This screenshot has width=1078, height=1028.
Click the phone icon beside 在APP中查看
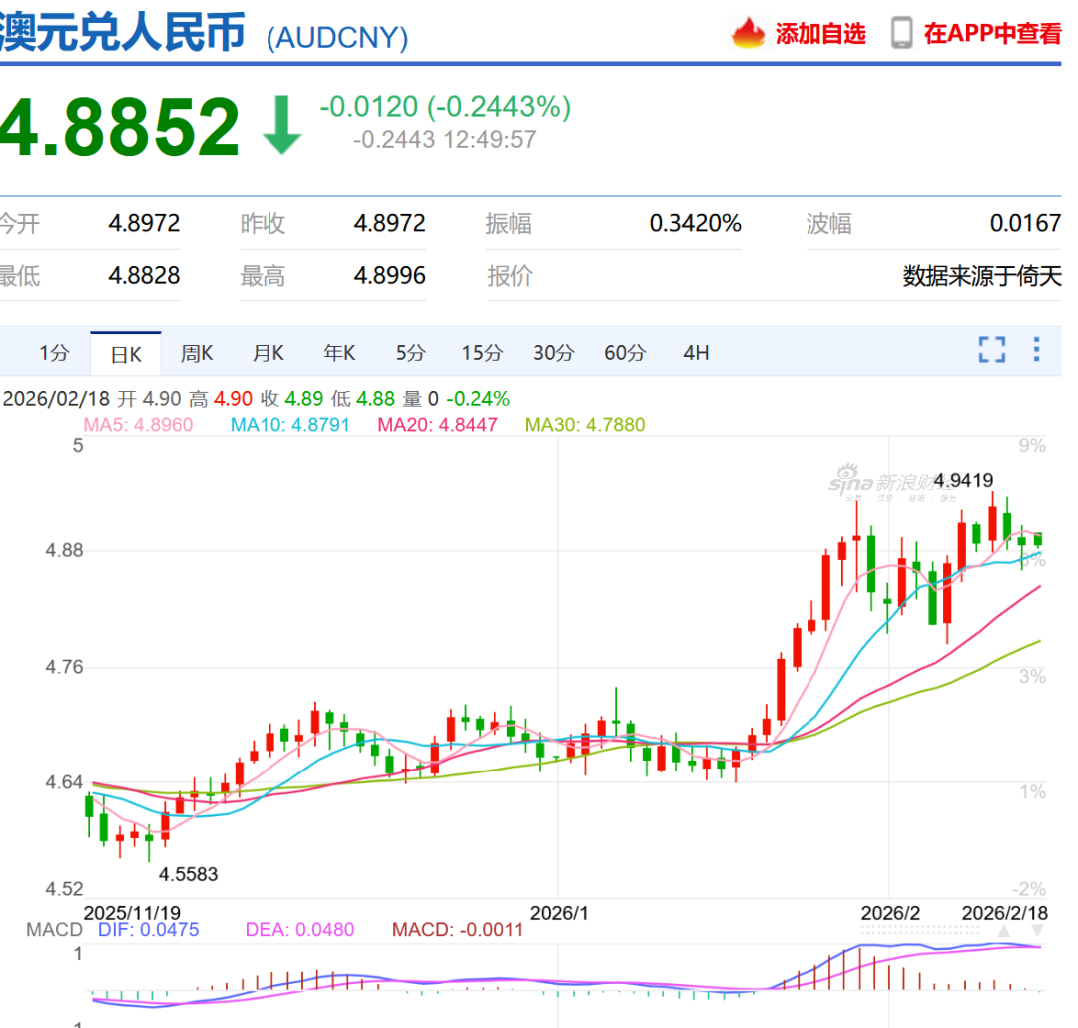tap(901, 33)
